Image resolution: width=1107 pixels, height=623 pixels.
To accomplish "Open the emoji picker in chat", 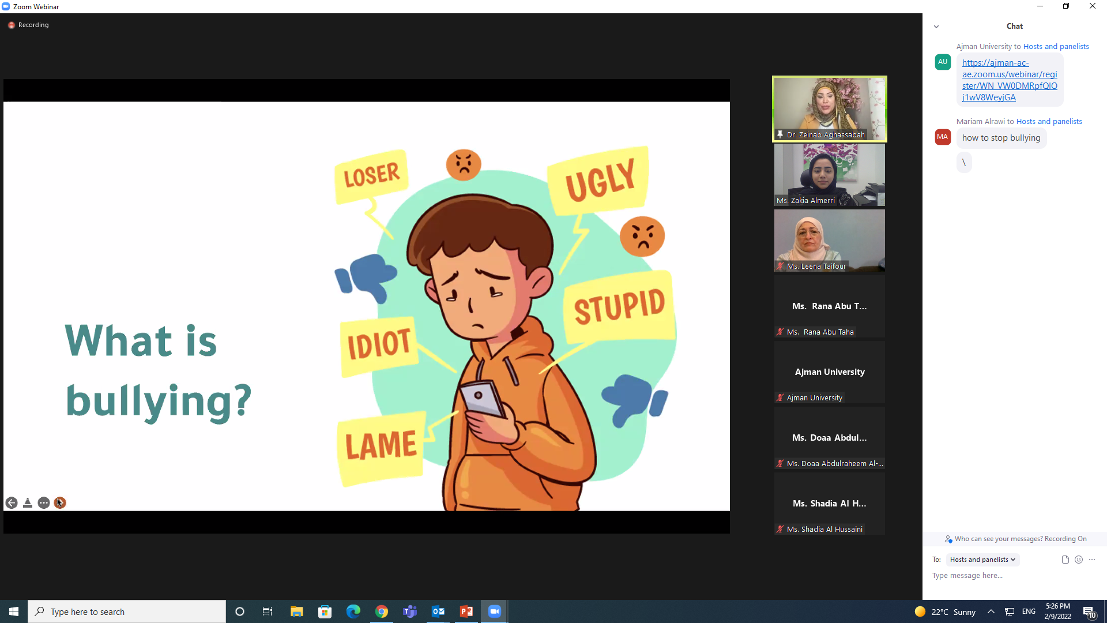I will [1079, 560].
